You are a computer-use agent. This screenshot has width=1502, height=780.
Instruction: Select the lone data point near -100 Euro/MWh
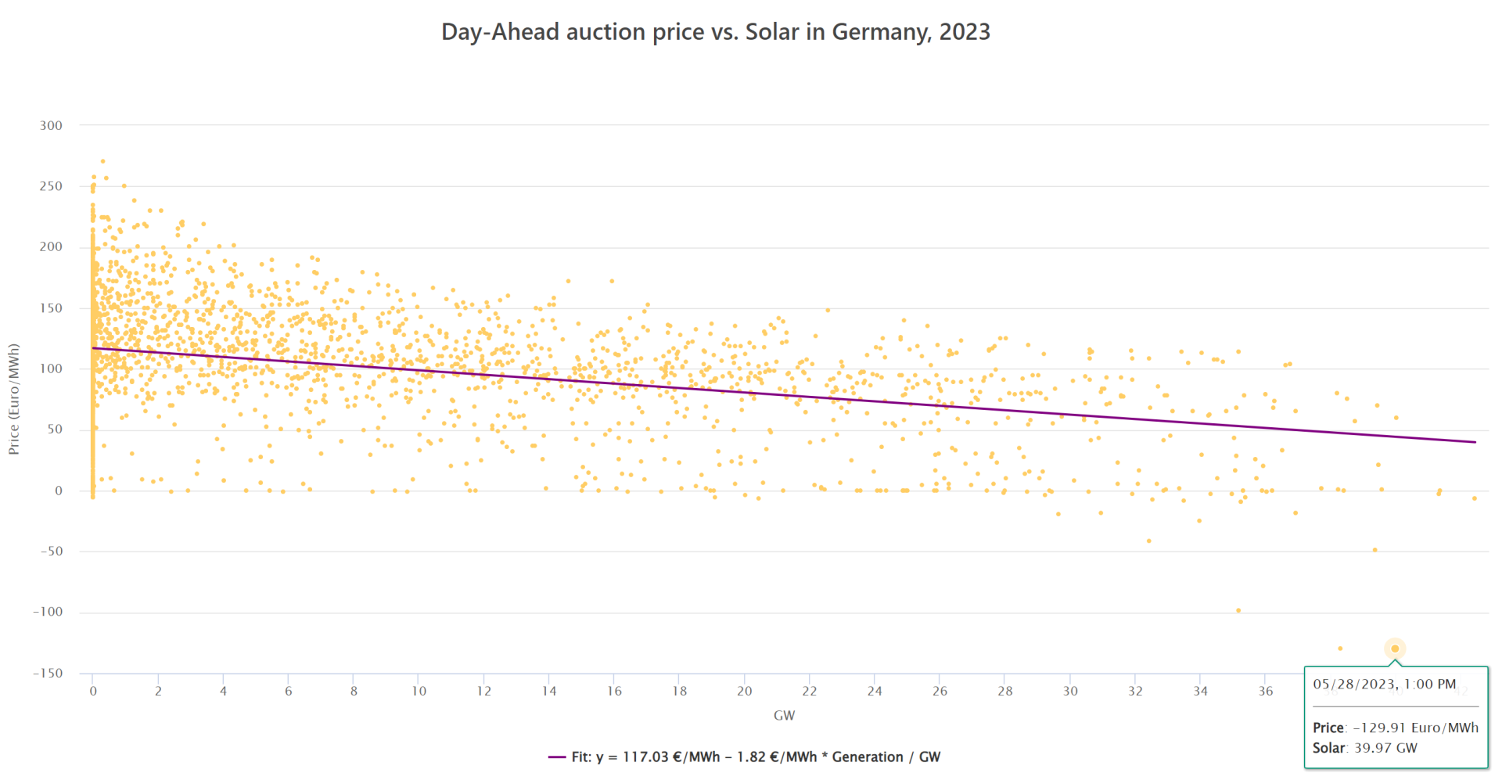tap(1238, 610)
